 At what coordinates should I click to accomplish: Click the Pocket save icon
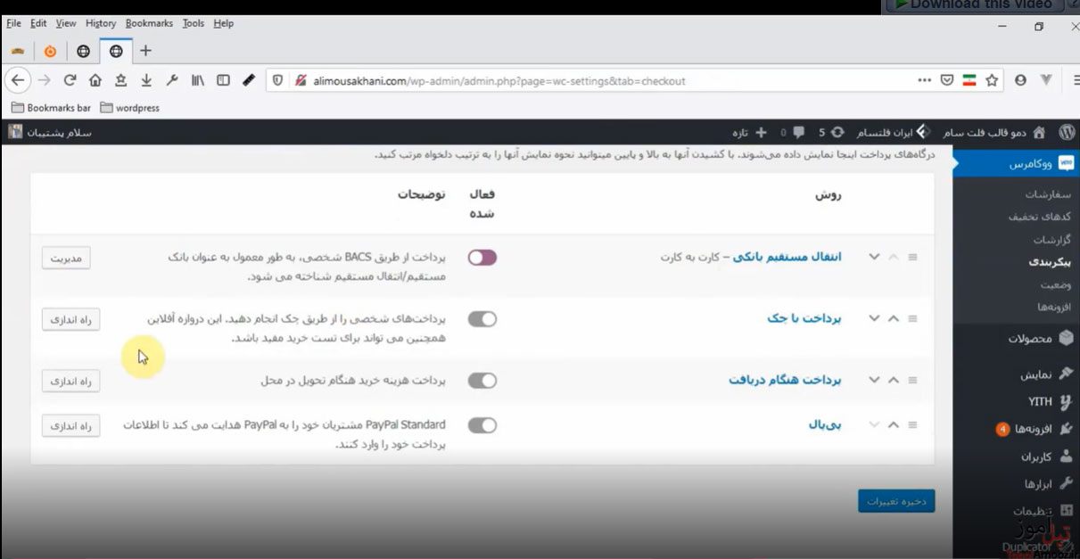947,80
